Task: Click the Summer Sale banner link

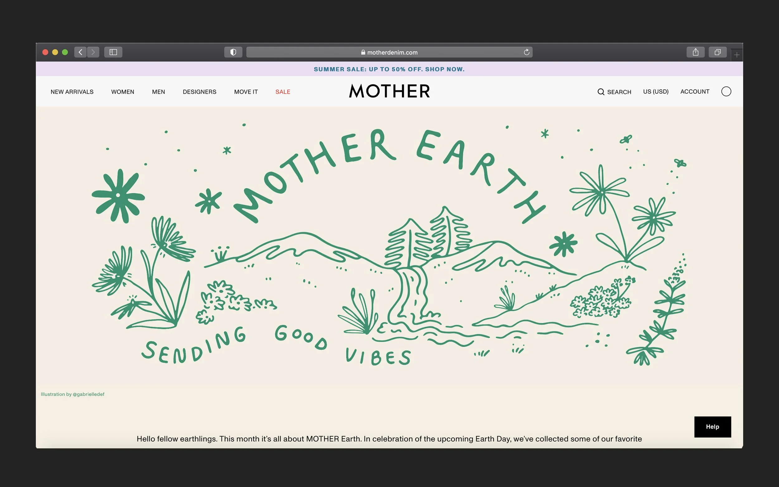Action: pos(389,69)
